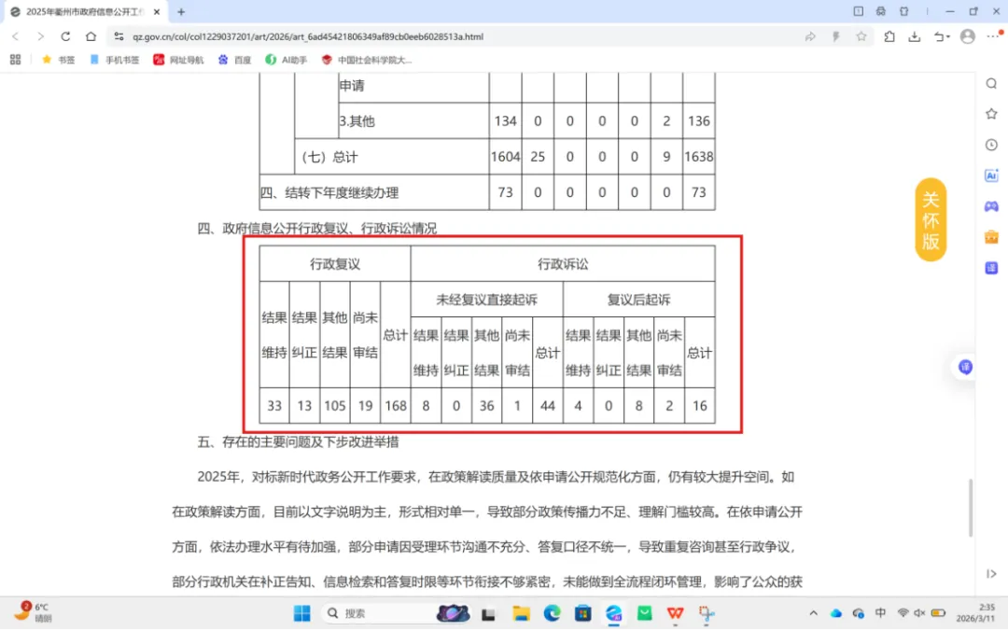The width and height of the screenshot is (1008, 630).
Task: Open the browser more-options menu
Action: click(994, 36)
